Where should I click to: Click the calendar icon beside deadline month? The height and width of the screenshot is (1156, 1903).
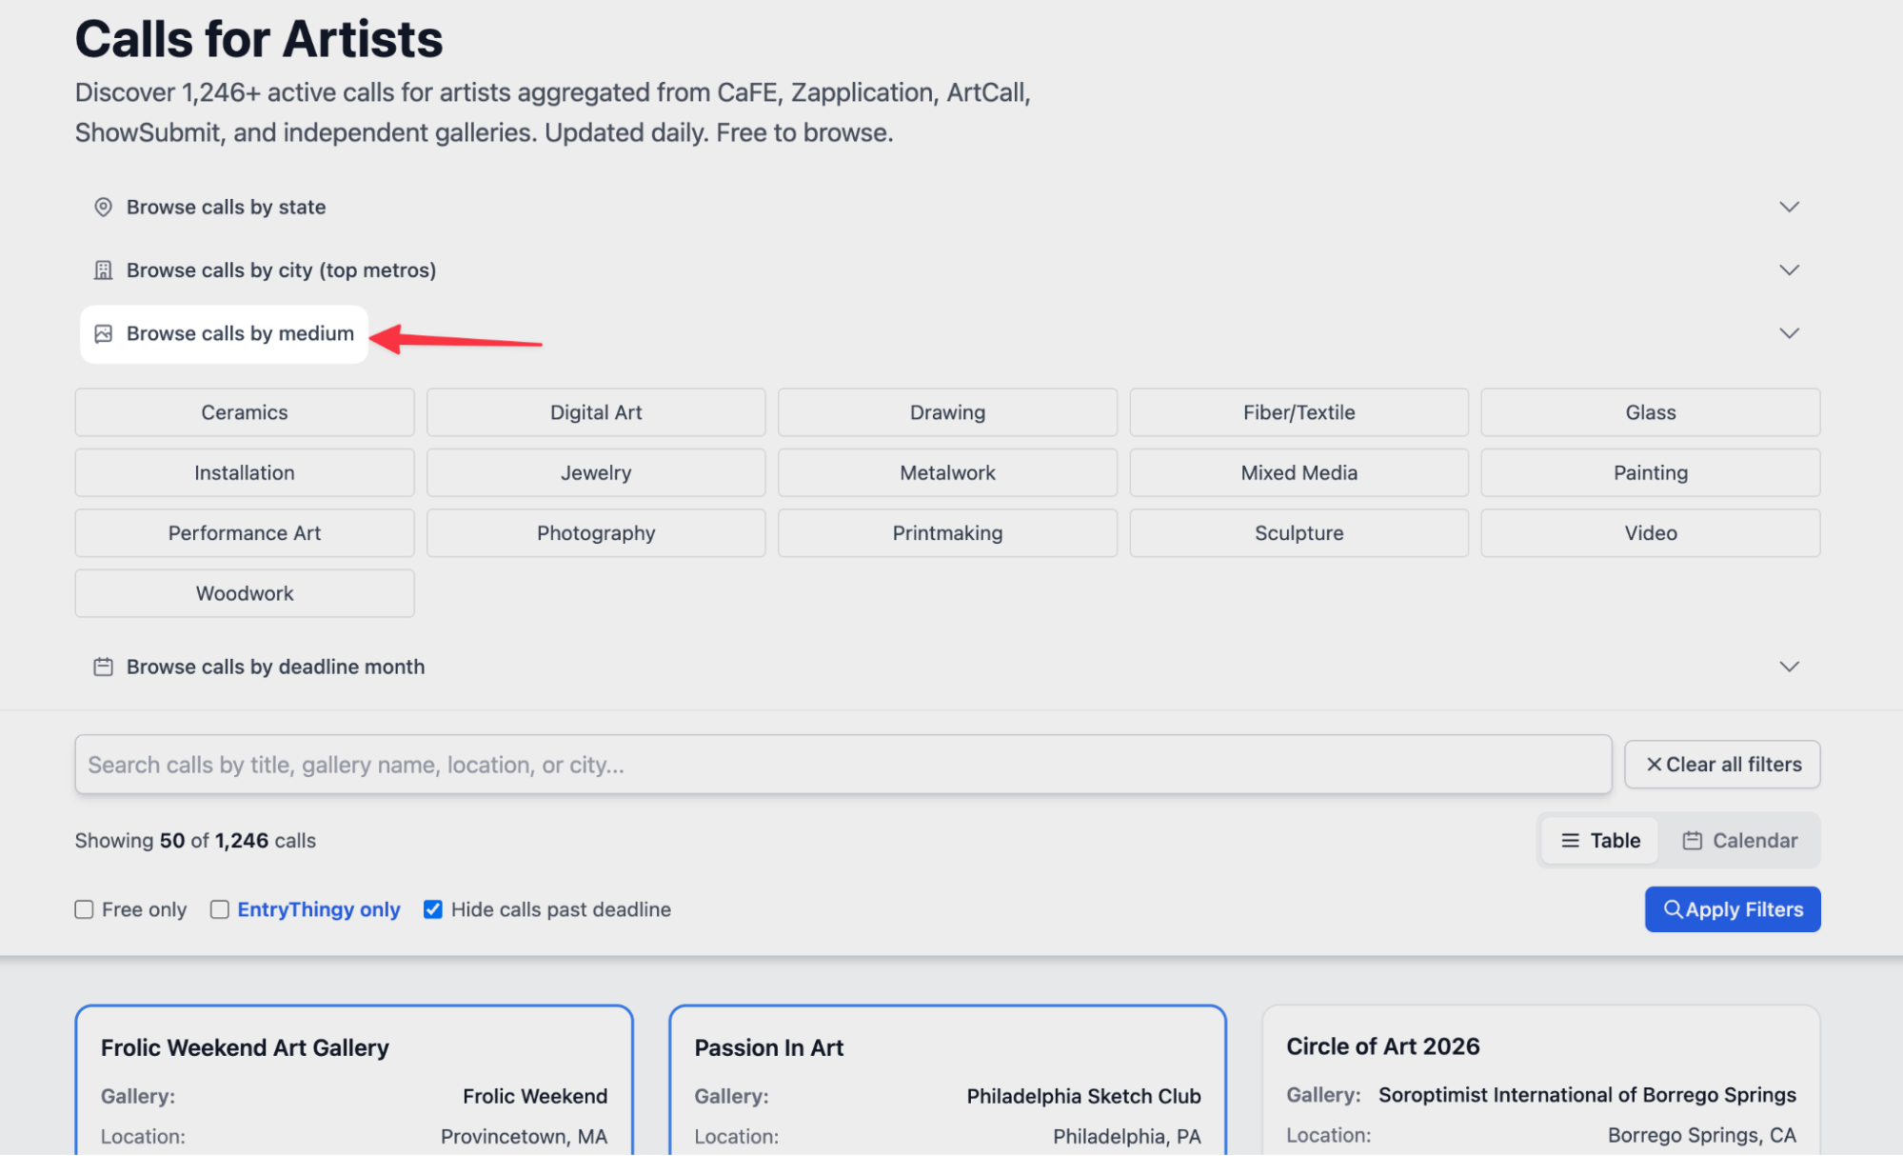click(x=103, y=667)
